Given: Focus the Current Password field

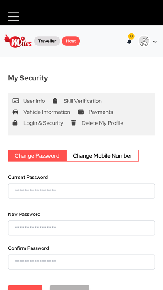Looking at the screenshot, I should tap(81, 191).
